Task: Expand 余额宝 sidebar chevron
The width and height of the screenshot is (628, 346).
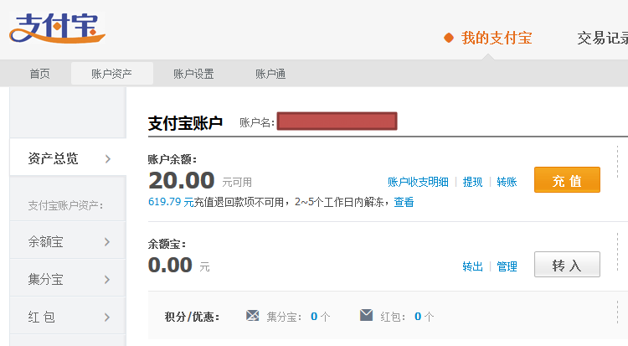Action: coord(107,242)
